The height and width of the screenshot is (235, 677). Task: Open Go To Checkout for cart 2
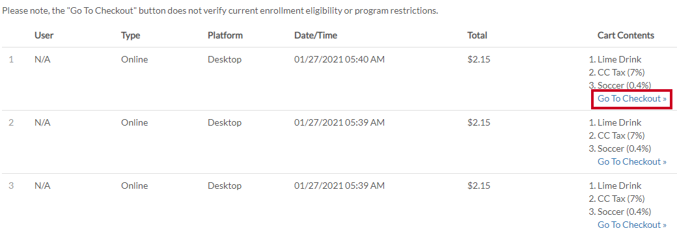click(x=631, y=162)
